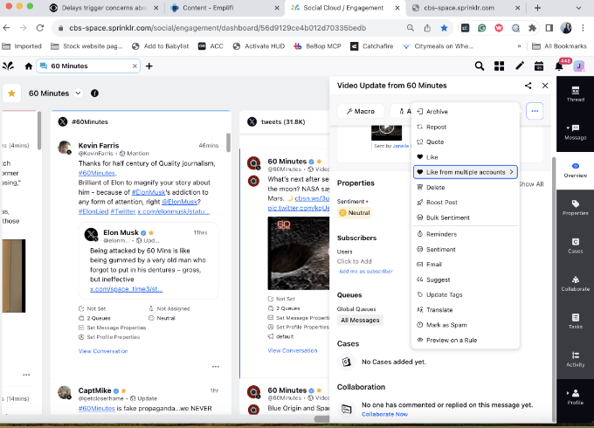Expand Like from multiple accounts submenu
Screen dimensions: 594x428
point(466,172)
